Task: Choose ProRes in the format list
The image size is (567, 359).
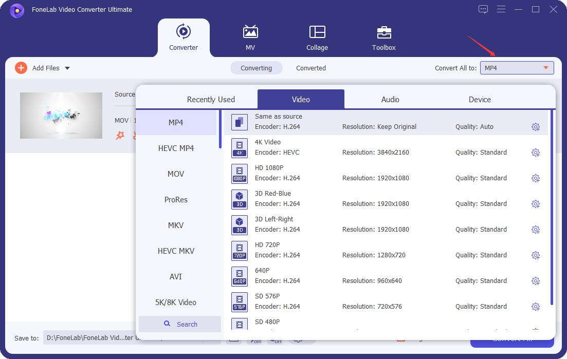Action: point(176,199)
